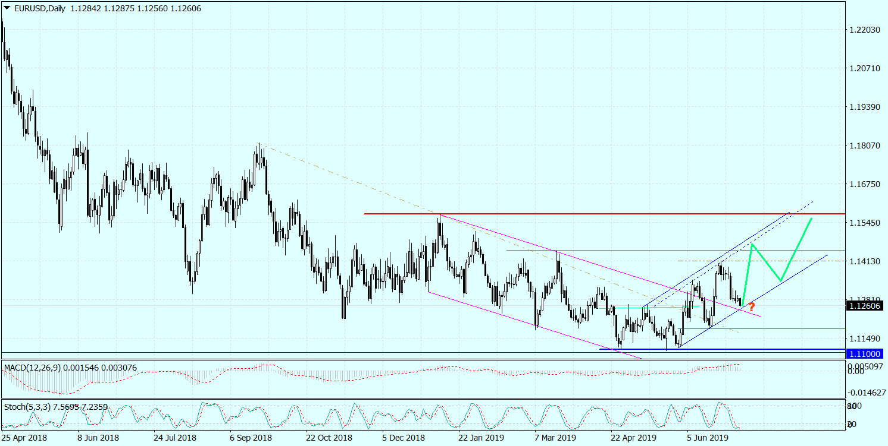
Task: Click the 25 Apr 2018 date label
Action: coord(25,438)
